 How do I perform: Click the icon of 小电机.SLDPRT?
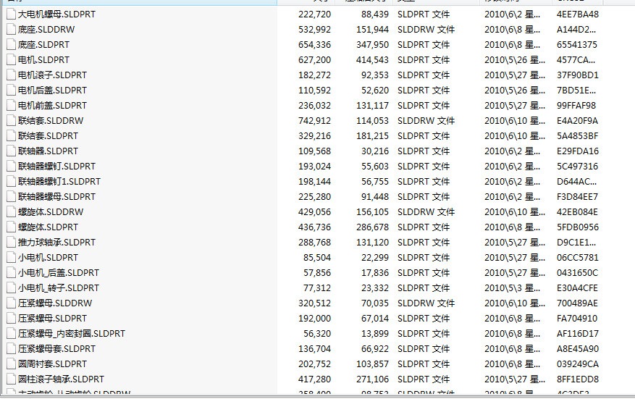[x=12, y=258]
